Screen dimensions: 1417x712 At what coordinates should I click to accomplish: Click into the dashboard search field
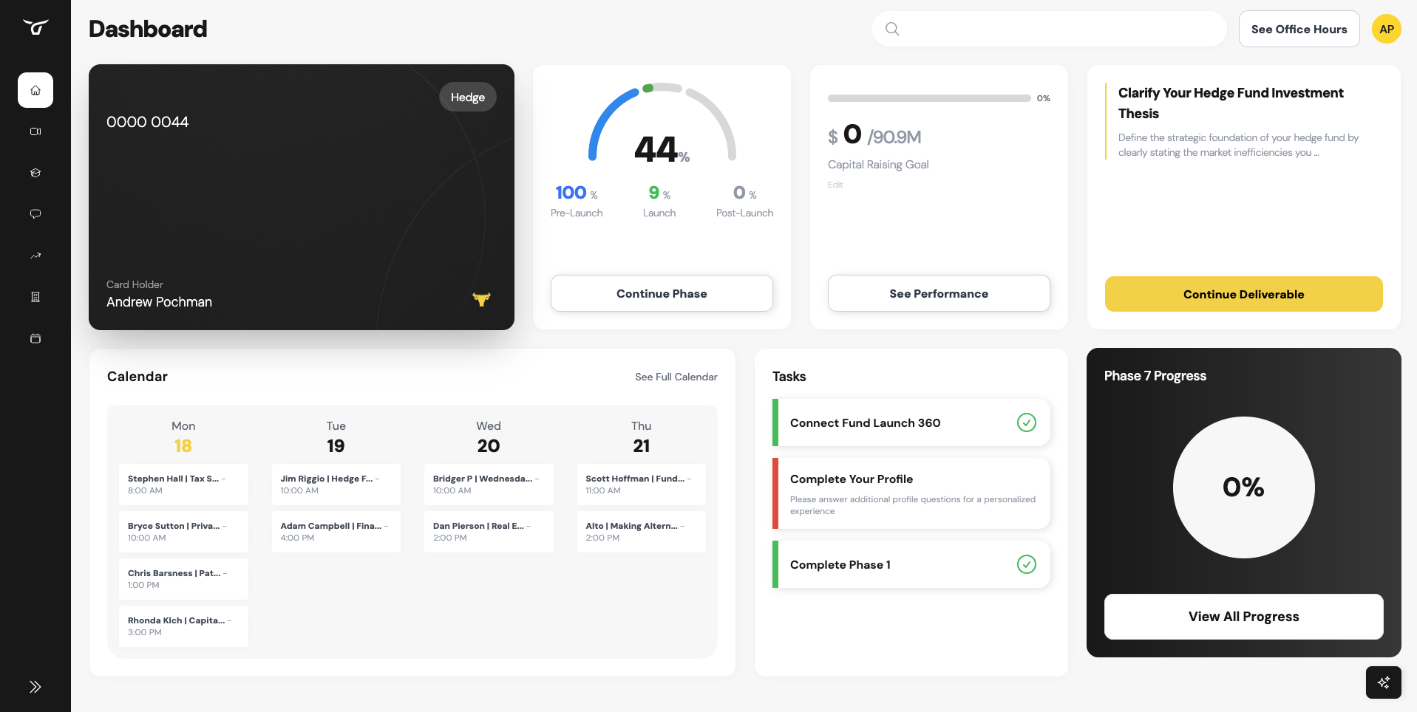point(1057,30)
